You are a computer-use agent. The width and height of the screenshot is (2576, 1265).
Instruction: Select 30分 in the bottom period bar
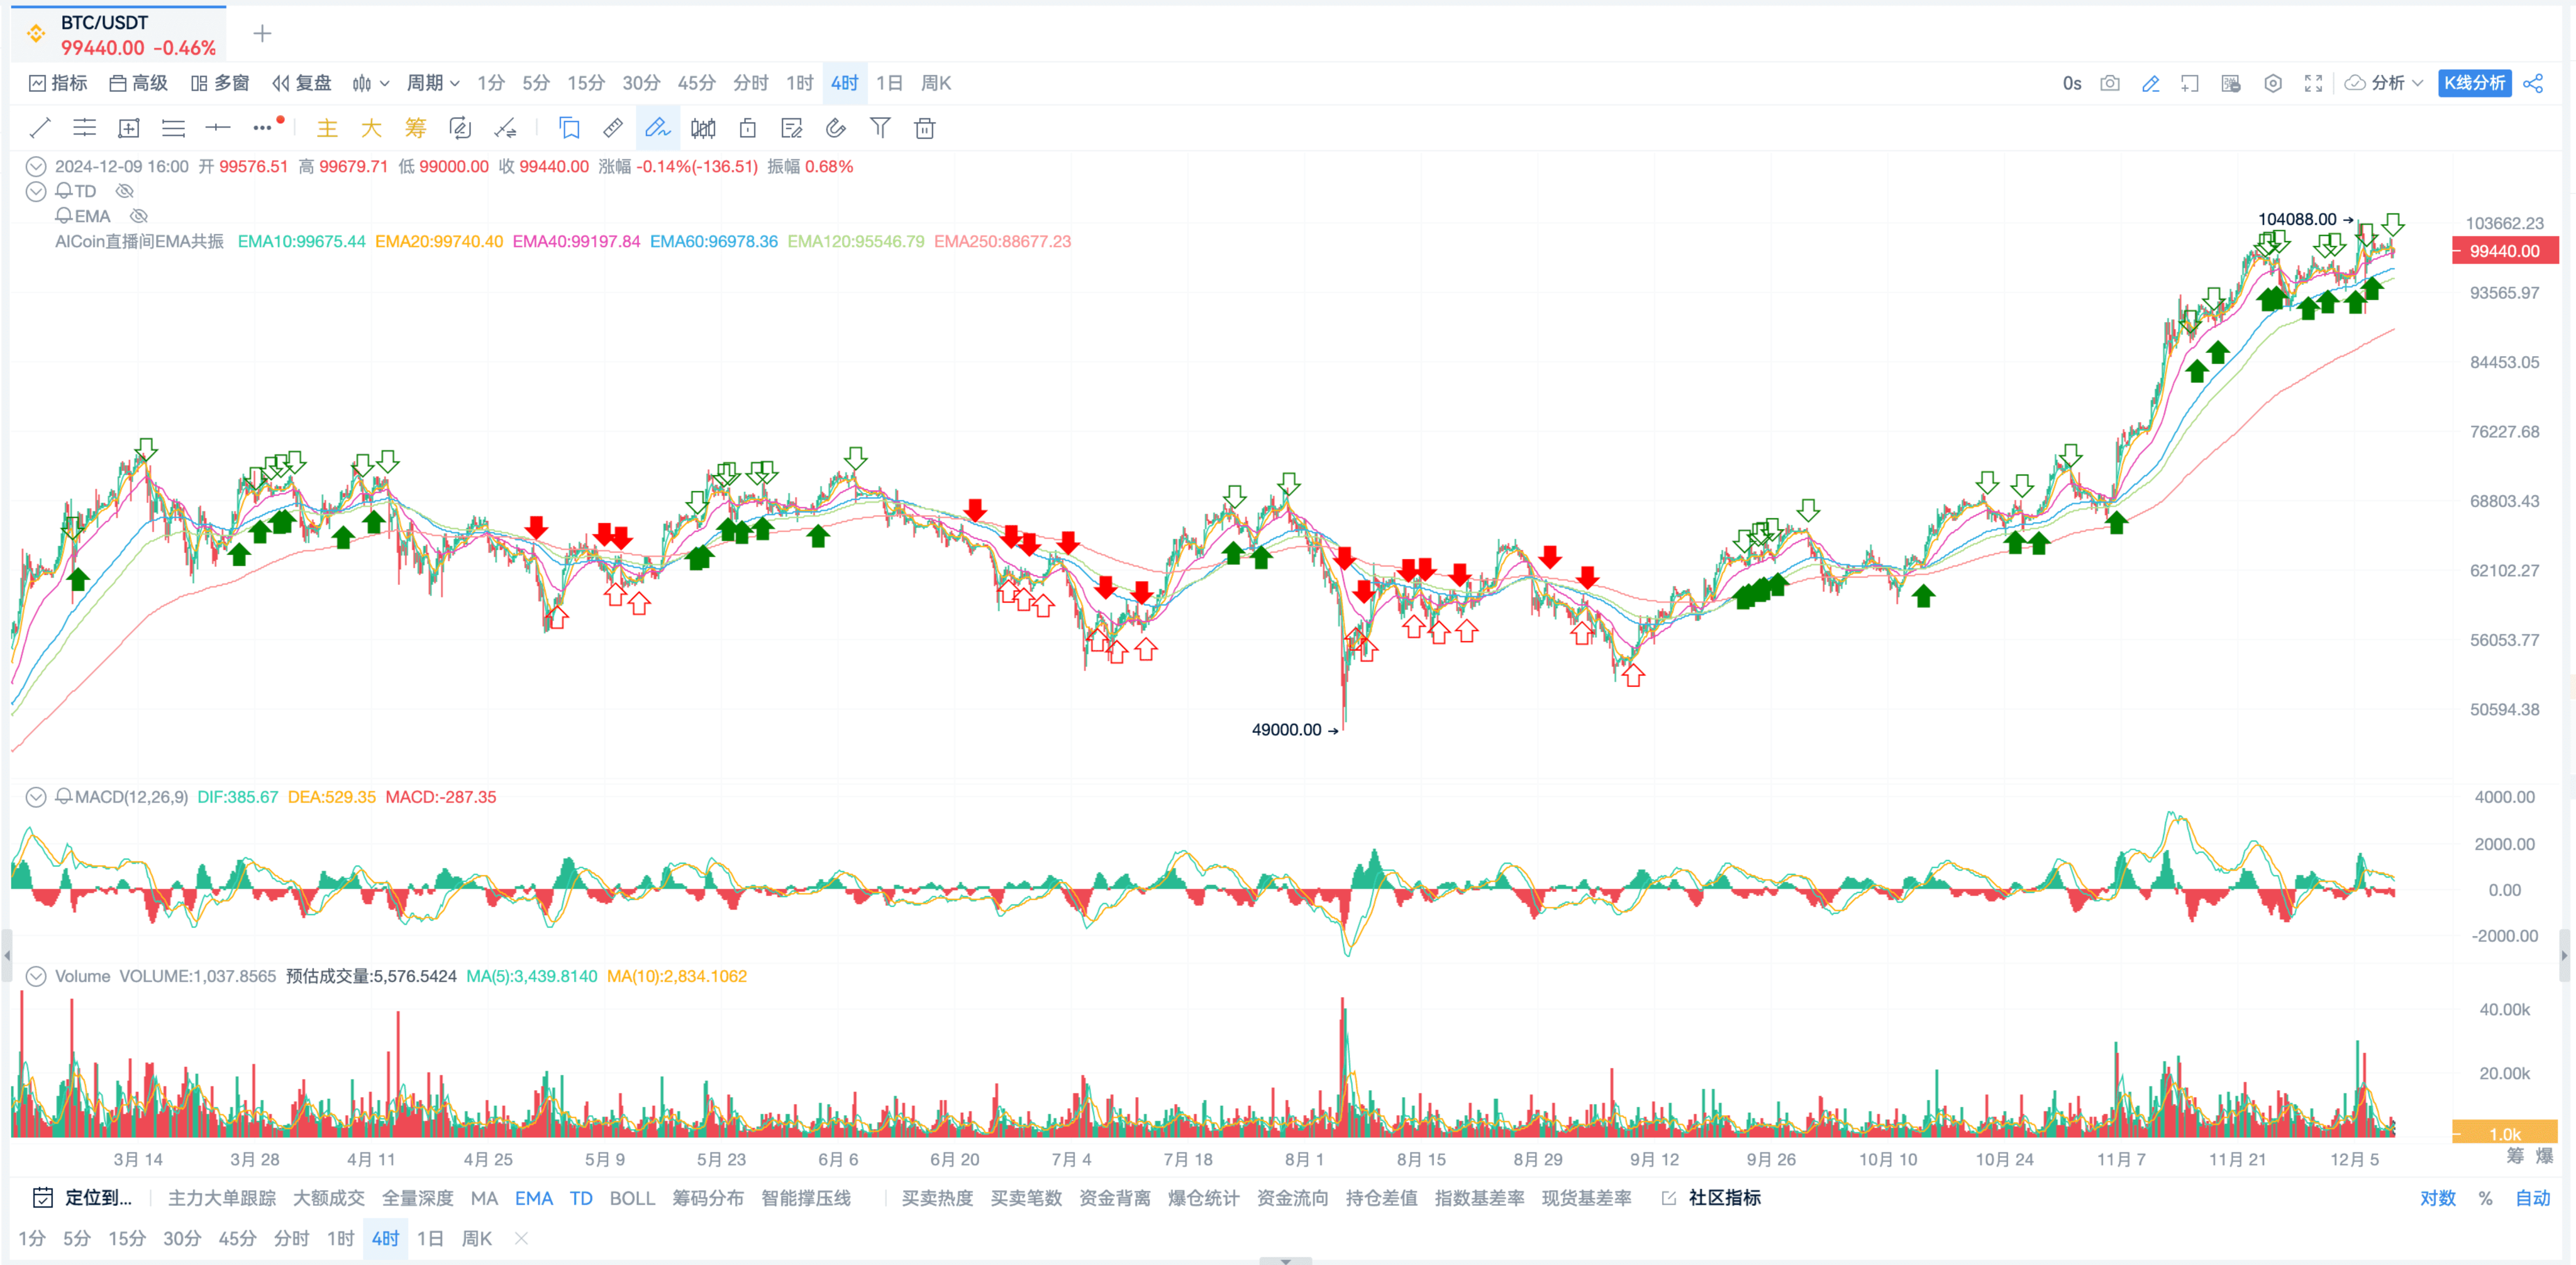pyautogui.click(x=182, y=1238)
